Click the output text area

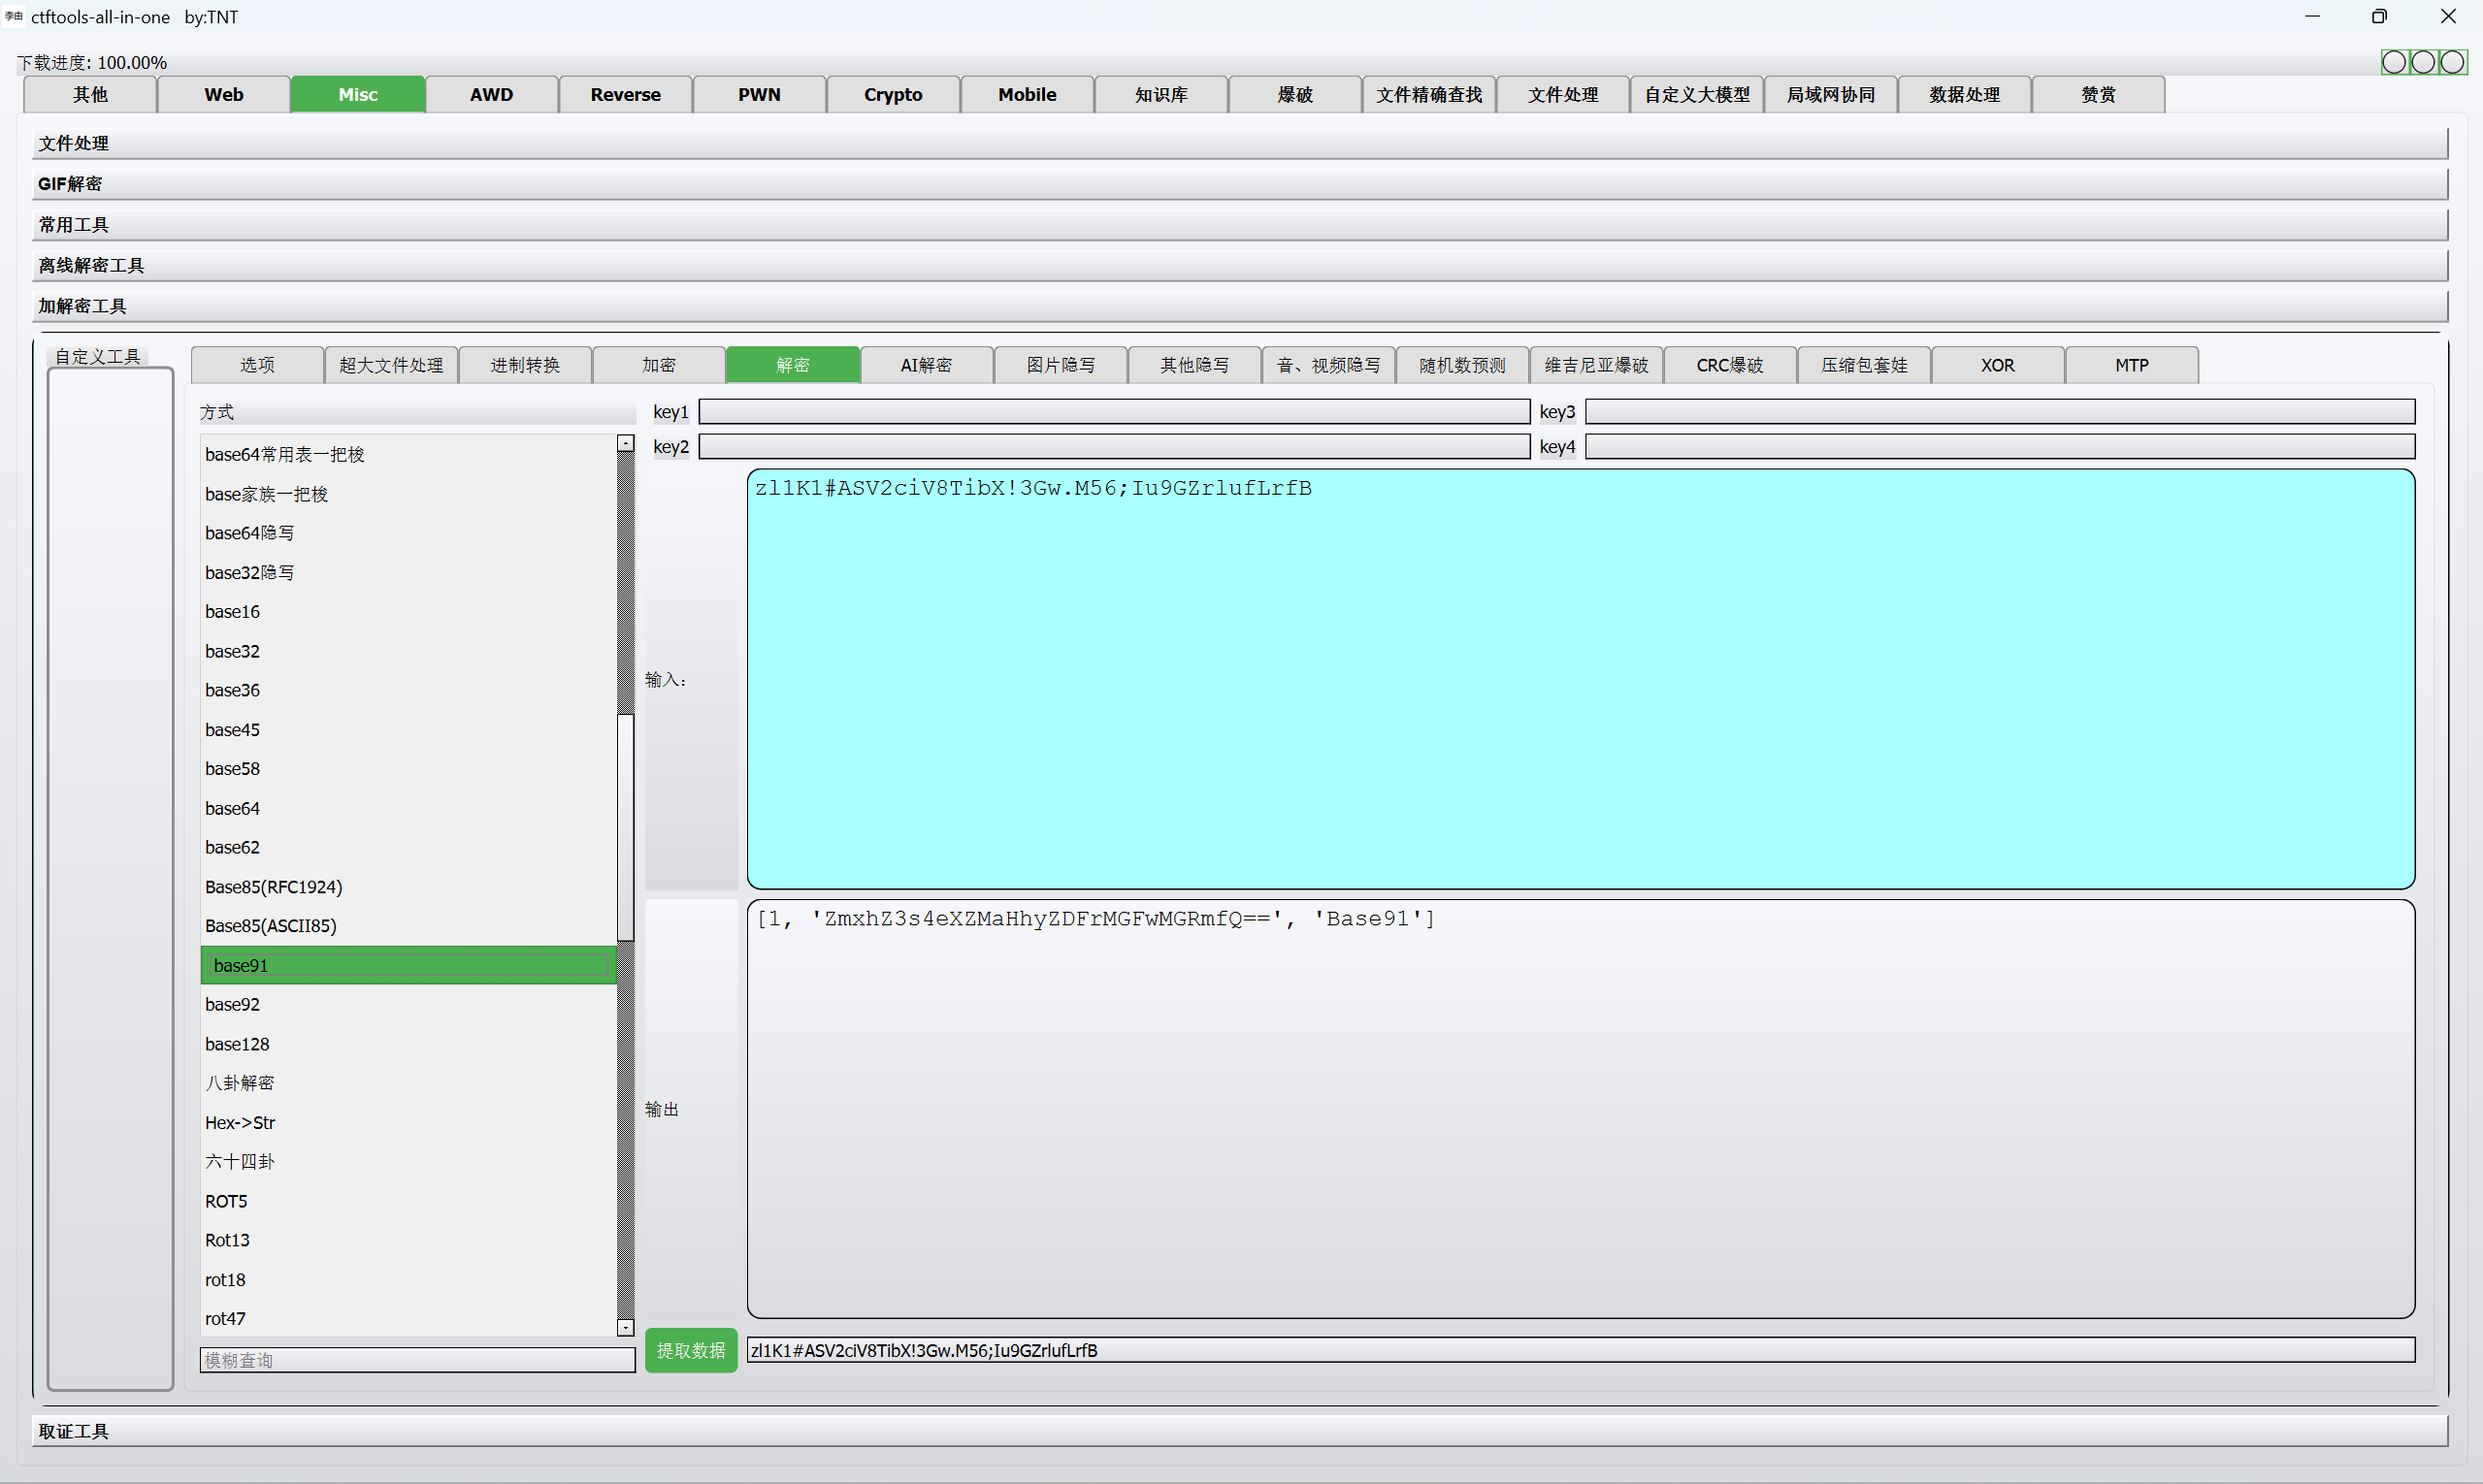(1581, 1109)
